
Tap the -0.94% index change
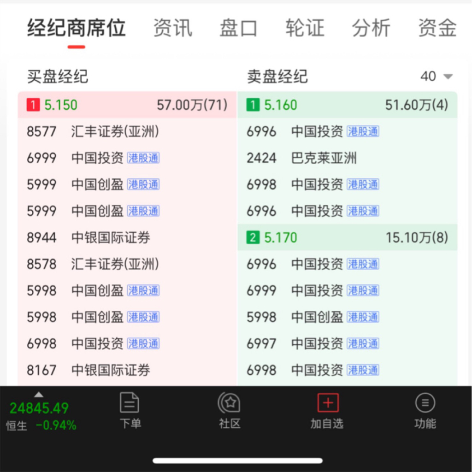click(x=56, y=425)
